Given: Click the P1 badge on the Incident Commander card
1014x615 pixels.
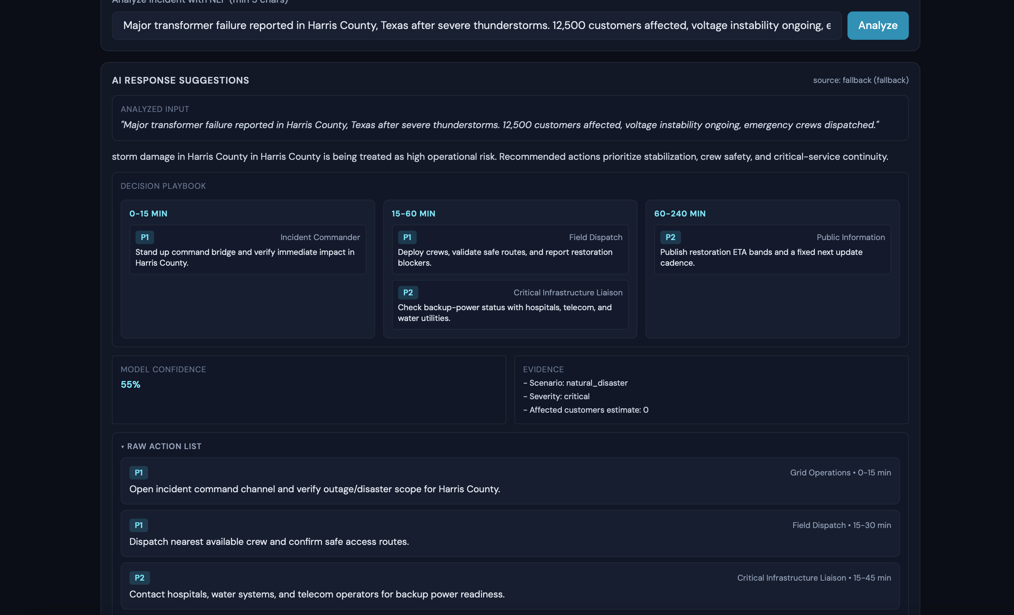Looking at the screenshot, I should [144, 237].
